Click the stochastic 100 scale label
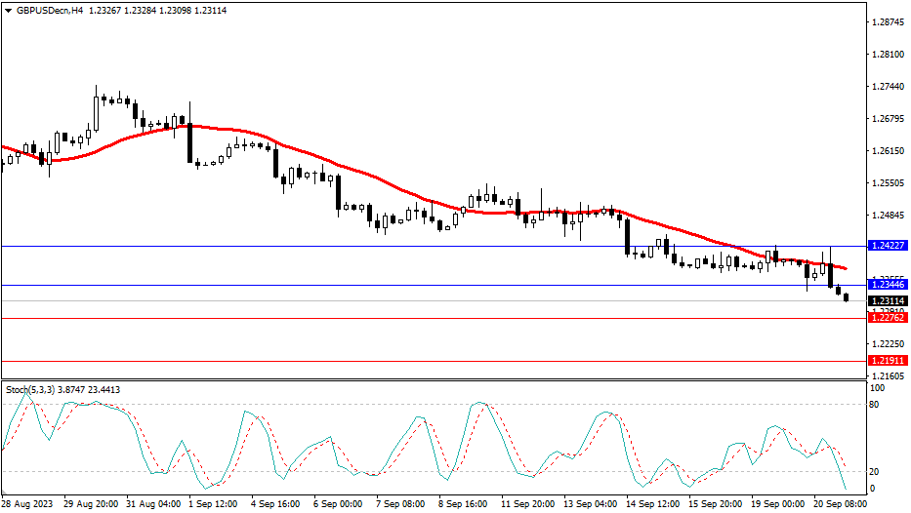 878,388
